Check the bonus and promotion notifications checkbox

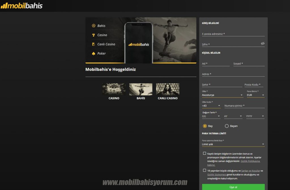coord(204,153)
